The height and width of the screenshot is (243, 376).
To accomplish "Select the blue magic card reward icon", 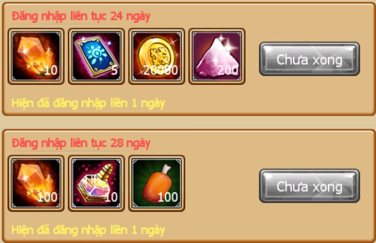I will point(96,56).
